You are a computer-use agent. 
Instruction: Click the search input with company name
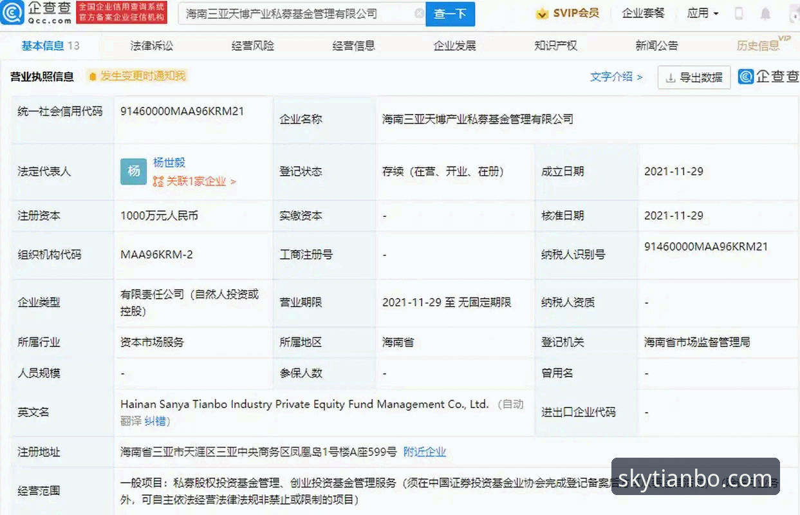pos(301,14)
